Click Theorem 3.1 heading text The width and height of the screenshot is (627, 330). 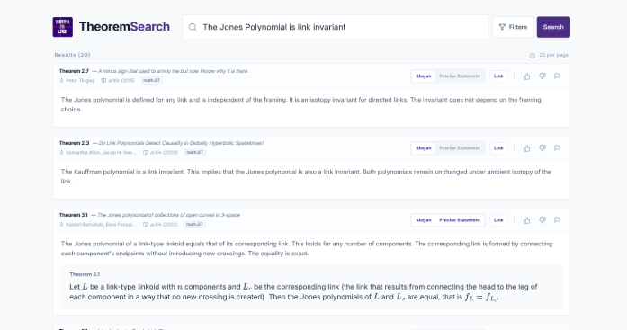(x=73, y=215)
